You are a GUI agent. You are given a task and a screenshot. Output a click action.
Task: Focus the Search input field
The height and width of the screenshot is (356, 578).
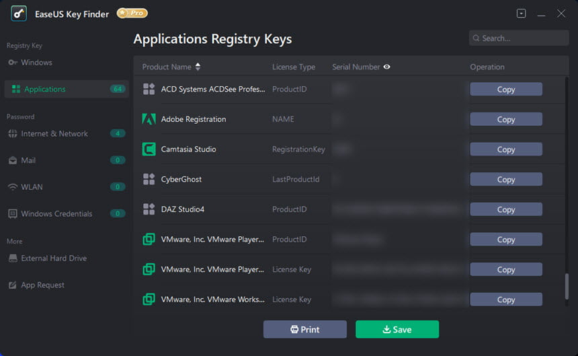[x=519, y=38]
